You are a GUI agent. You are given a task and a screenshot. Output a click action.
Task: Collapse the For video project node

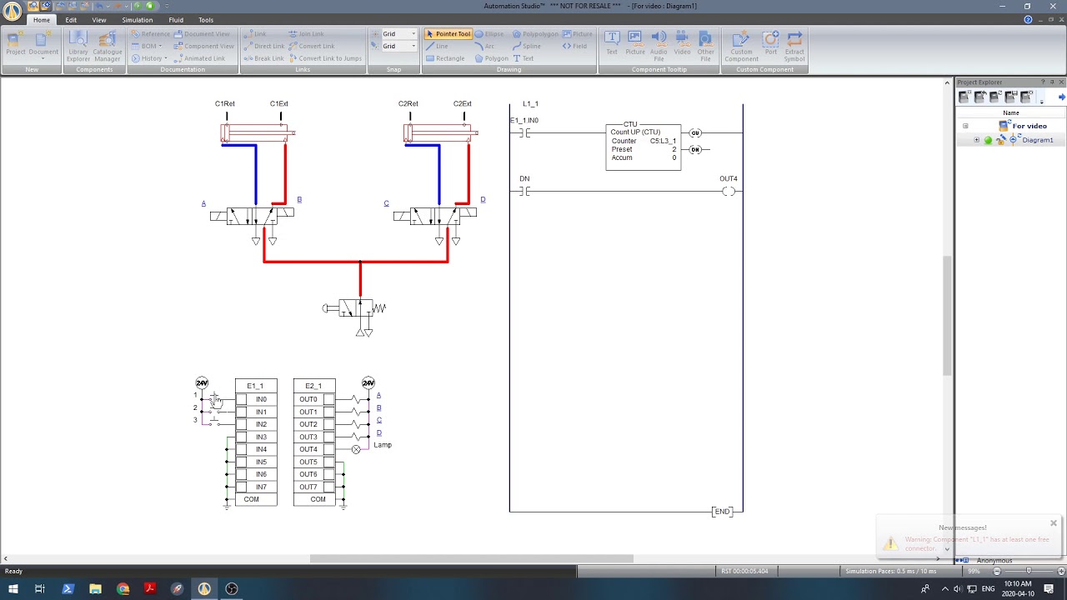(965, 126)
